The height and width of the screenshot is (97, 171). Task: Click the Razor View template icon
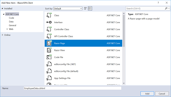(x=49, y=50)
